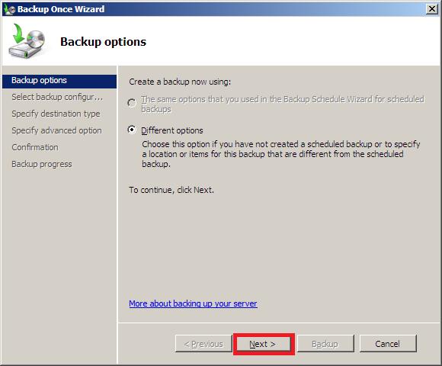Click the Different options label text
The height and width of the screenshot is (366, 442).
coord(172,130)
